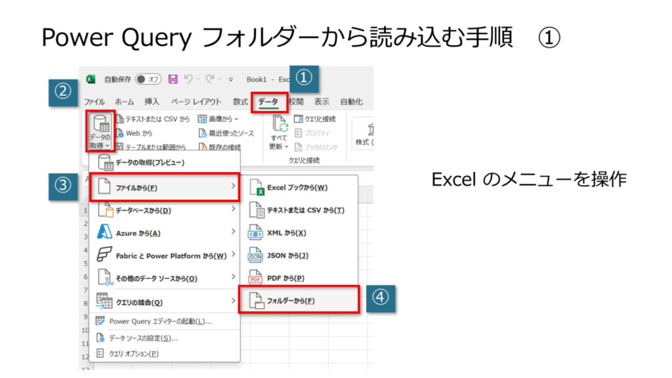
Task: Click the folder file icon
Action: tap(257, 301)
